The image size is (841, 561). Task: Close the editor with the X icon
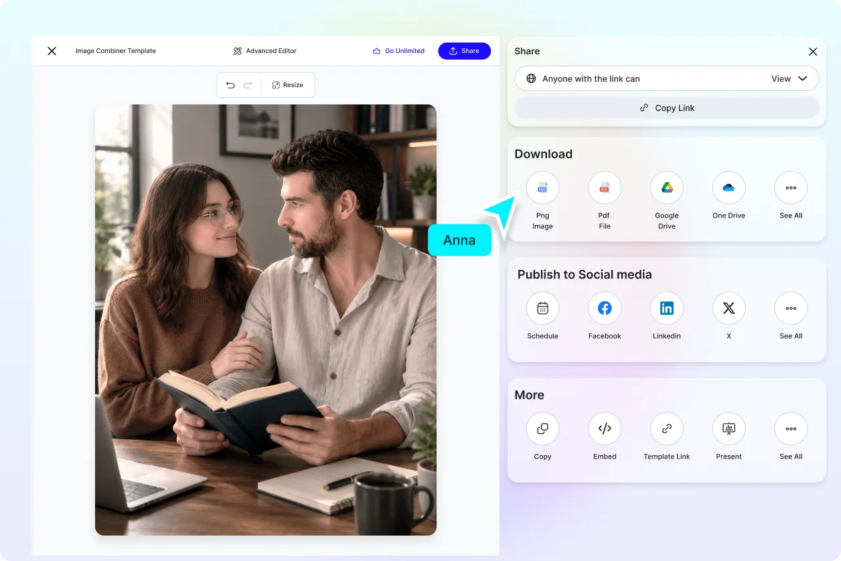pos(52,51)
